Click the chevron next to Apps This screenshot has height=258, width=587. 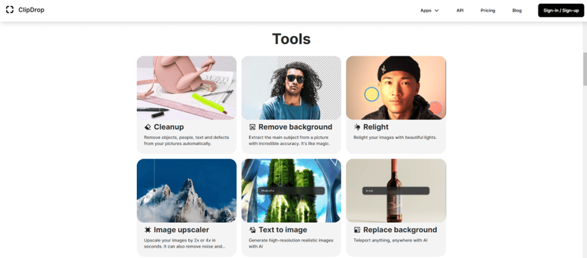(437, 11)
